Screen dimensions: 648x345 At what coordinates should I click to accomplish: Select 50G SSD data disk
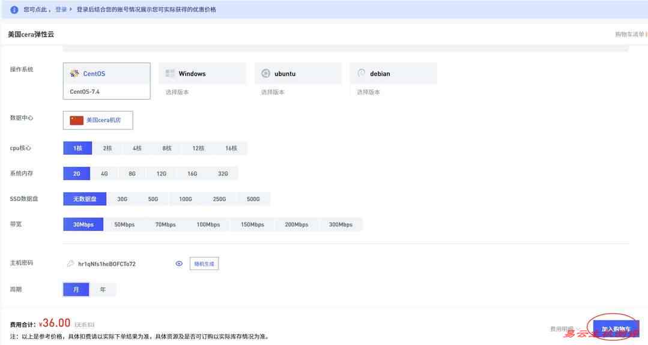153,199
